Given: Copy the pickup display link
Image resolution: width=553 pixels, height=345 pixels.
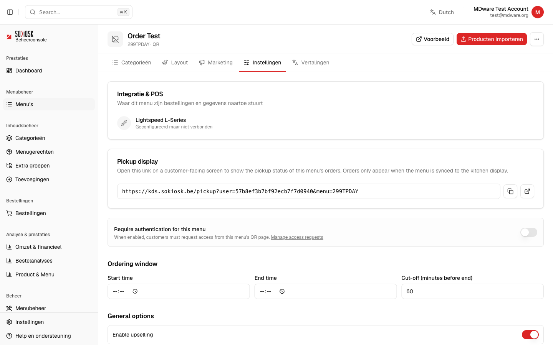Looking at the screenshot, I should tap(510, 191).
